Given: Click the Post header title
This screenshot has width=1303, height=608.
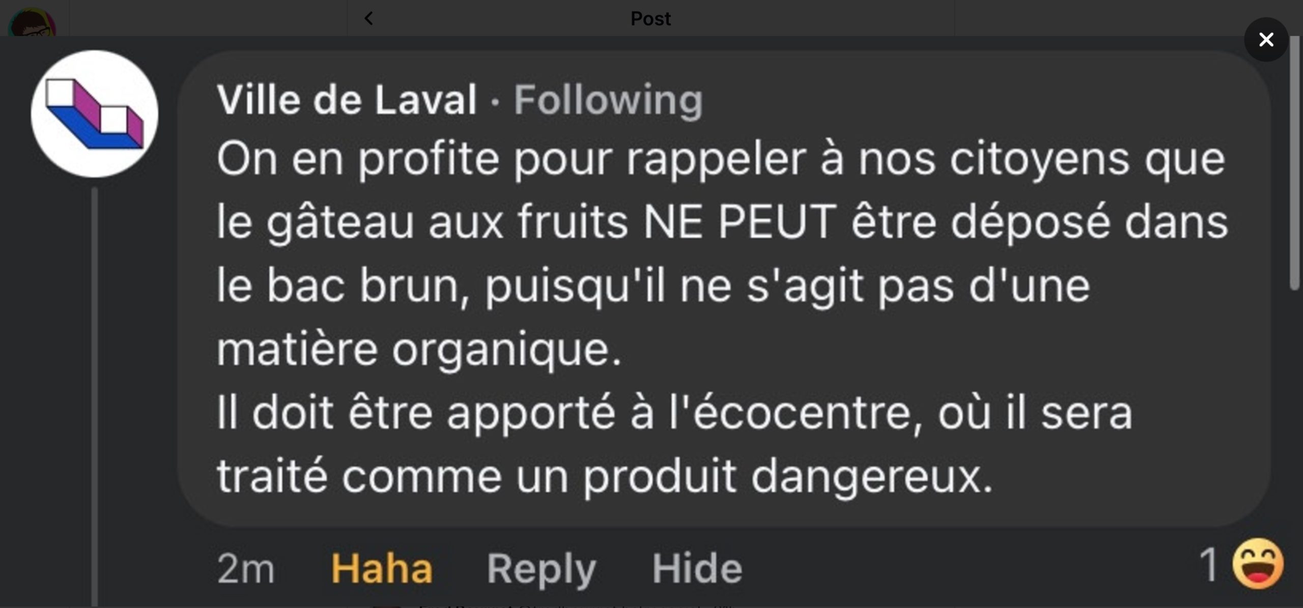Looking at the screenshot, I should pos(650,19).
